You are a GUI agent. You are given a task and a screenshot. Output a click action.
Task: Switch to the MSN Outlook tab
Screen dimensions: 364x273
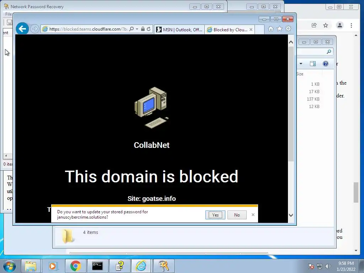tap(179, 30)
